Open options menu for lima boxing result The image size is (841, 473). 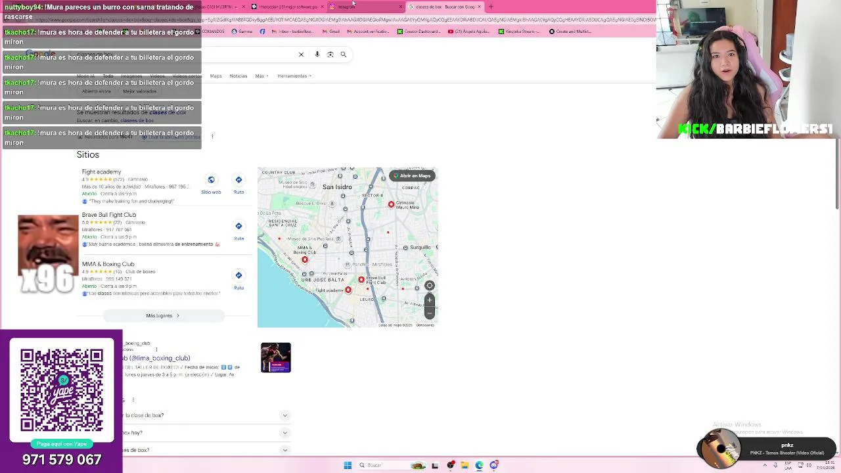[x=156, y=349]
